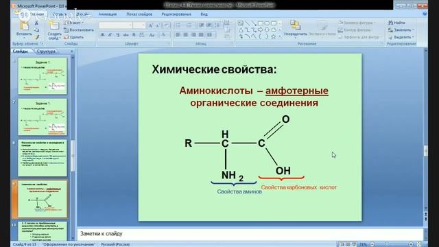Image resolution: width=439 pixels, height=247 pixels.
Task: Toggle align text left
Action: (178, 35)
